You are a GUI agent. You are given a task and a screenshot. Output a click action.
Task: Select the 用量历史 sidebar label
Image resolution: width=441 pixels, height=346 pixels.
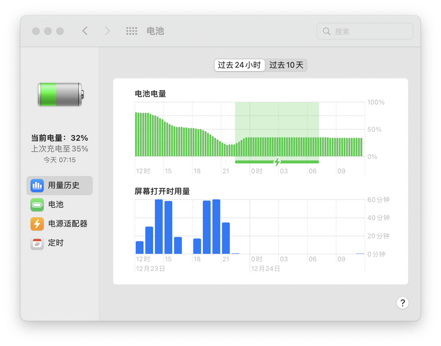(x=64, y=186)
